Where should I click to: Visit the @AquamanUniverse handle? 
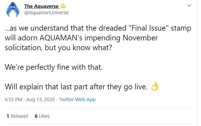(47, 13)
